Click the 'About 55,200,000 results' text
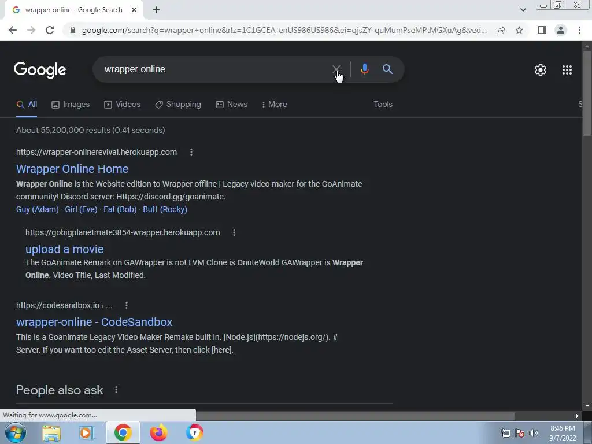 (x=91, y=130)
